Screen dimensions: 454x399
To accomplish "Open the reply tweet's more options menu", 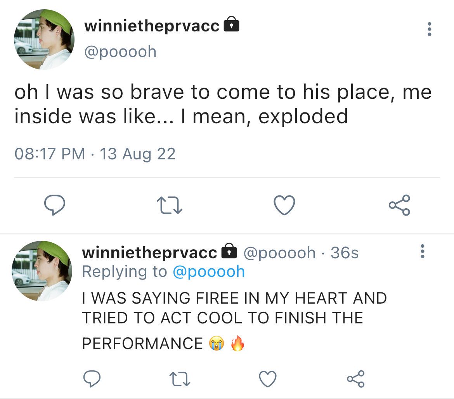I will click(423, 251).
